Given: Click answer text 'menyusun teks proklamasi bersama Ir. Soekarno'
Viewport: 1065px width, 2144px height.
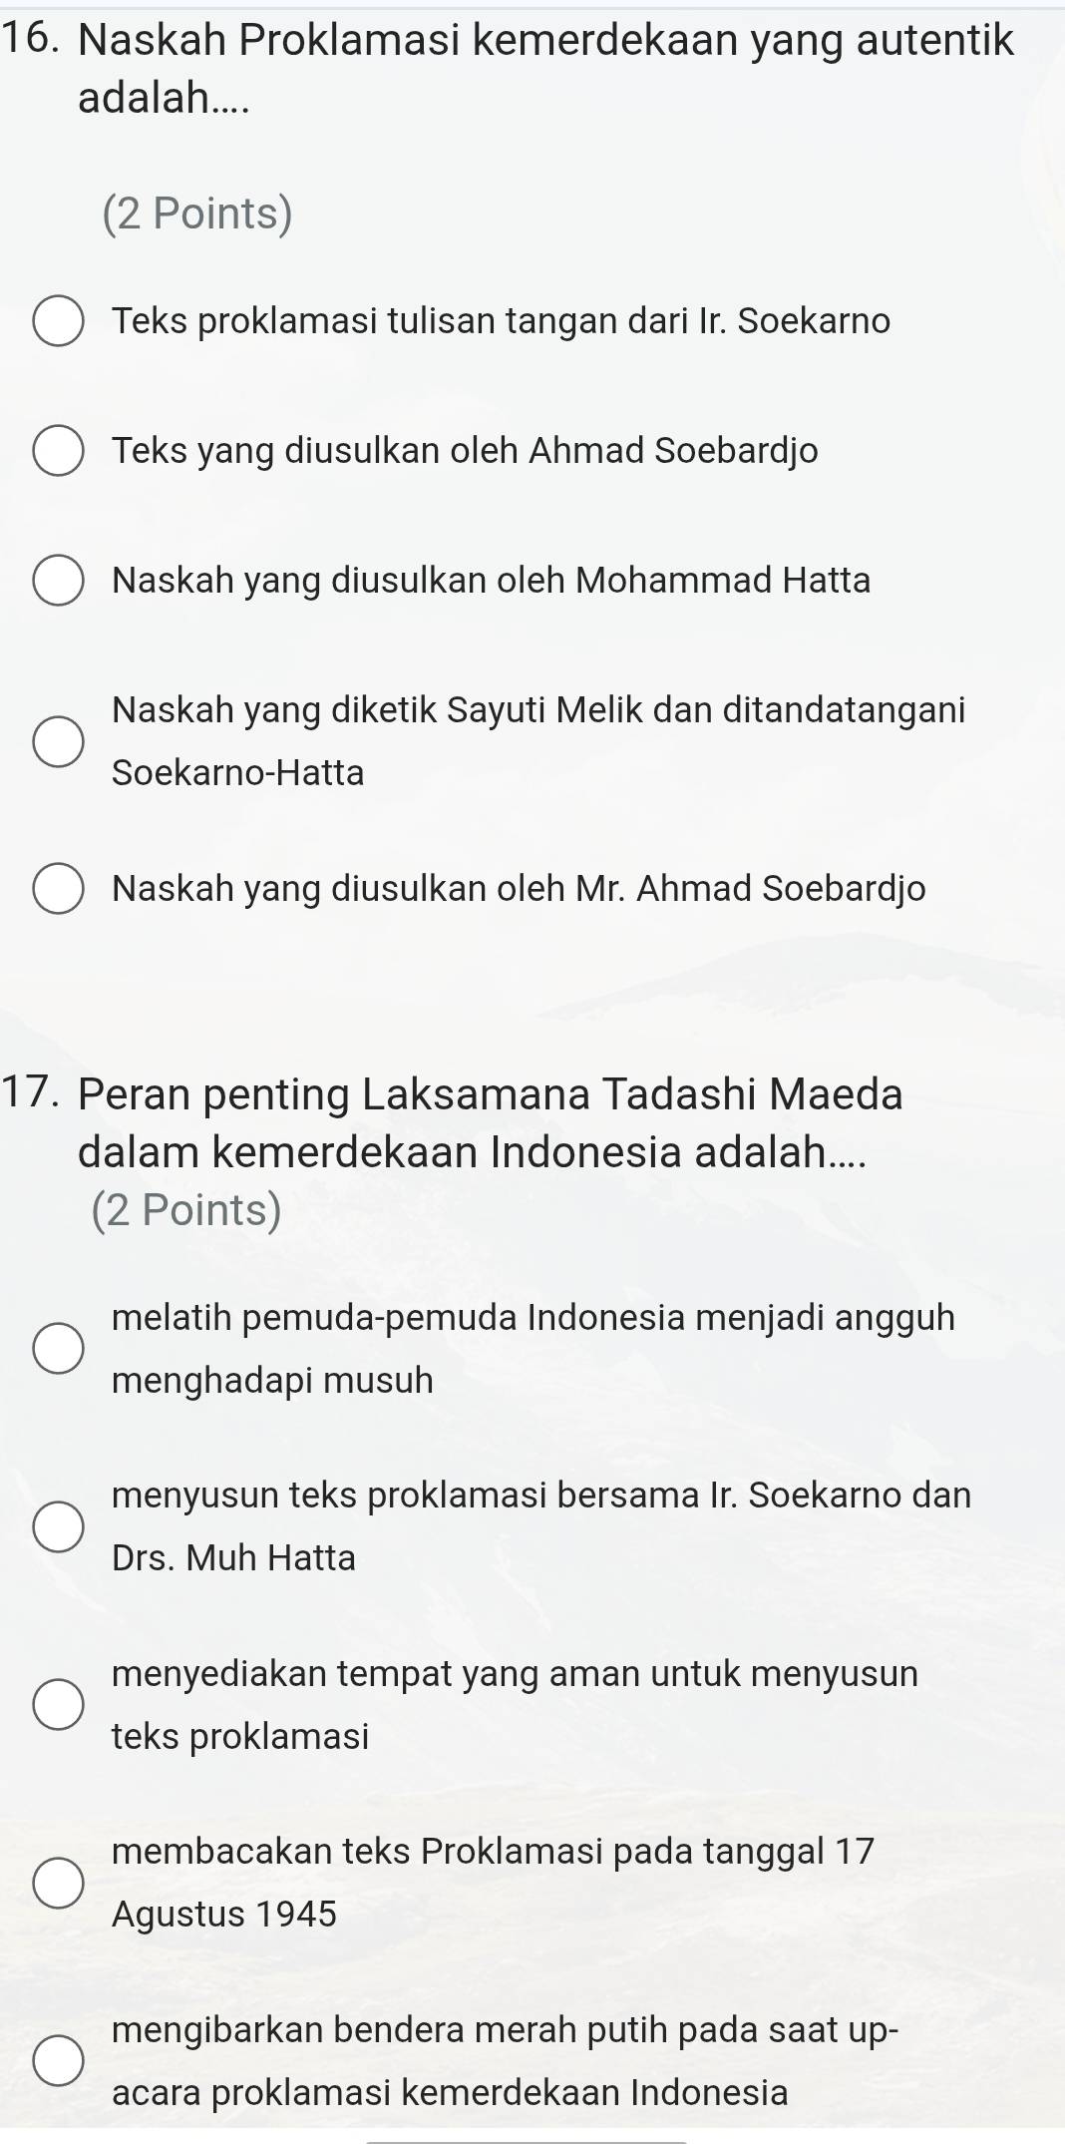Looking at the screenshot, I should (x=541, y=1496).
